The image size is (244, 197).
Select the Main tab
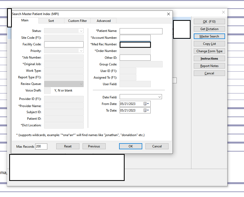(25, 20)
